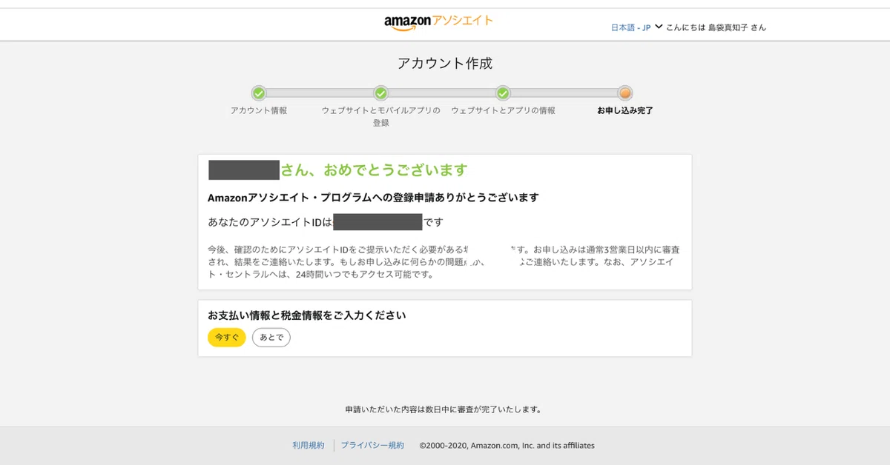This screenshot has height=465, width=890.
Task: Click the progress bar segment between first two steps
Action: point(320,93)
